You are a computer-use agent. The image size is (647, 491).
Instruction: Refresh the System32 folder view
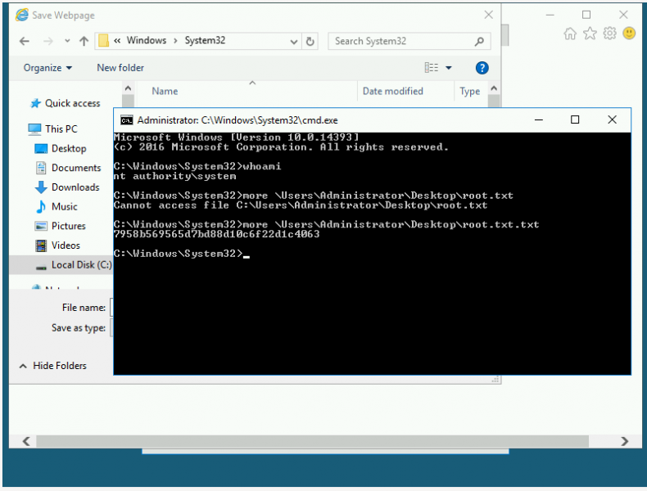310,41
